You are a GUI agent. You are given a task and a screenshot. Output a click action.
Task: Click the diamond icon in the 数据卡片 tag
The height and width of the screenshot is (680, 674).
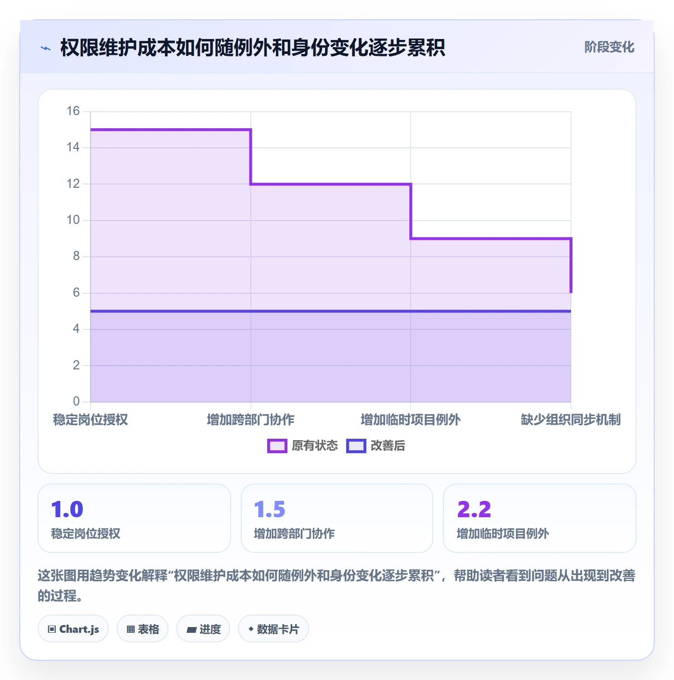(251, 629)
